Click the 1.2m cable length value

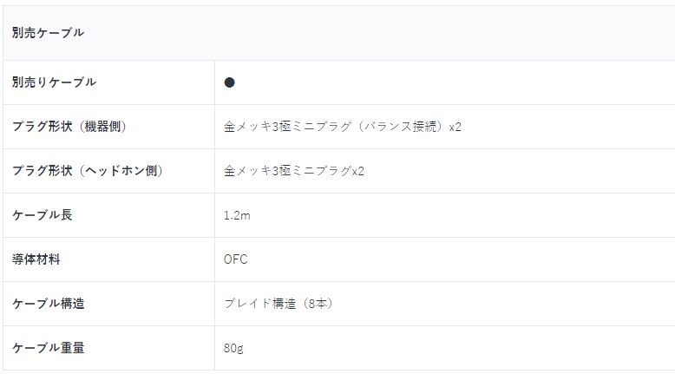237,215
